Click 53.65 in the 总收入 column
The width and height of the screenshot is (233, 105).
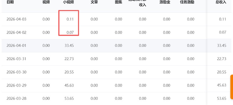[222, 98]
